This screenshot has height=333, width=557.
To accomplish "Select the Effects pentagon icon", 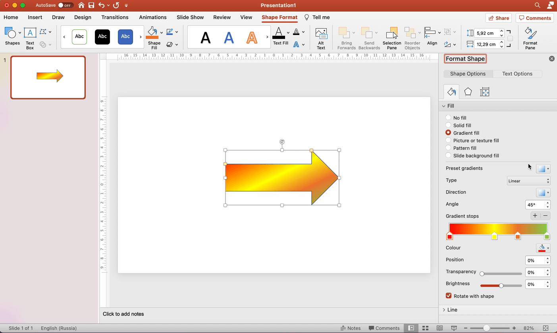I will 468,92.
